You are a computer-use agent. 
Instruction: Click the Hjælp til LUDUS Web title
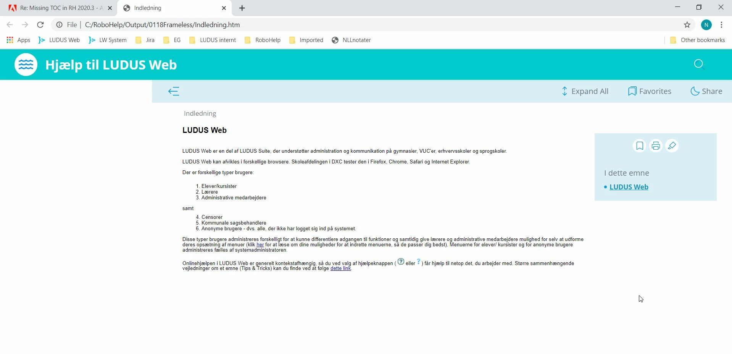point(111,65)
